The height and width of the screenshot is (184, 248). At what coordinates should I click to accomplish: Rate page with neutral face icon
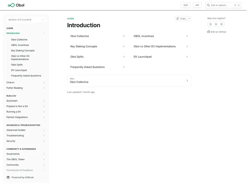[216, 24]
